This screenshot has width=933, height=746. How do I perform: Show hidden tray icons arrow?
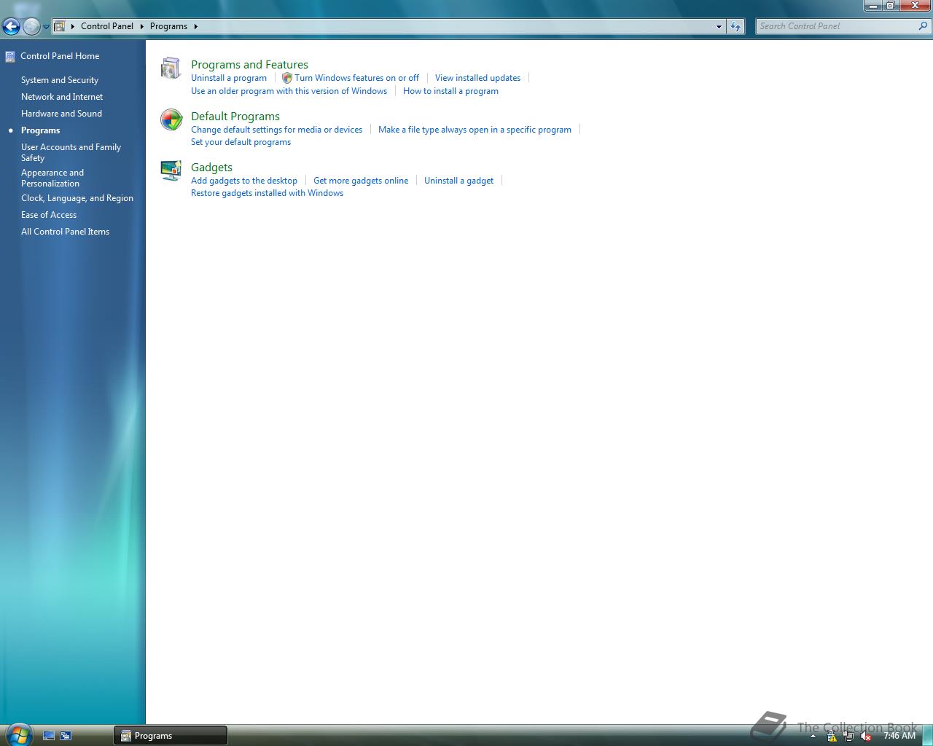[813, 736]
